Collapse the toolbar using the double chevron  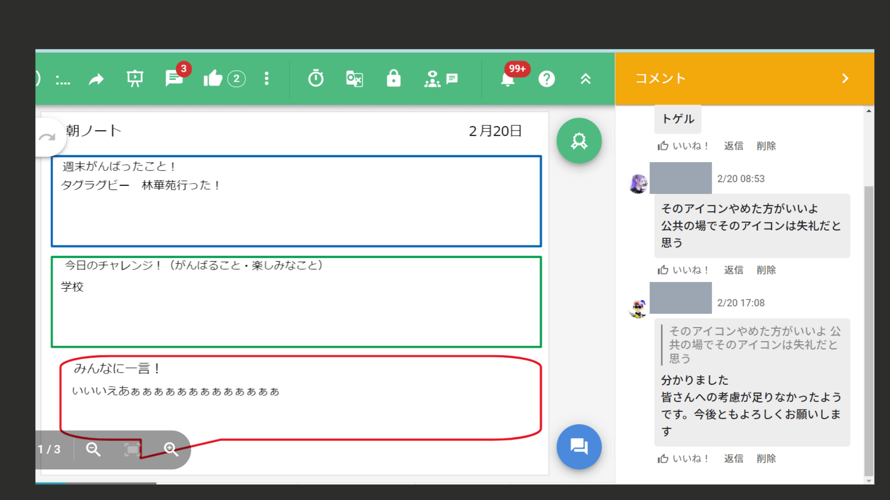coord(586,79)
